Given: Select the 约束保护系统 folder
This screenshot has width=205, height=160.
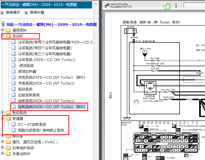Looking at the screenshot, I should click(x=23, y=148).
